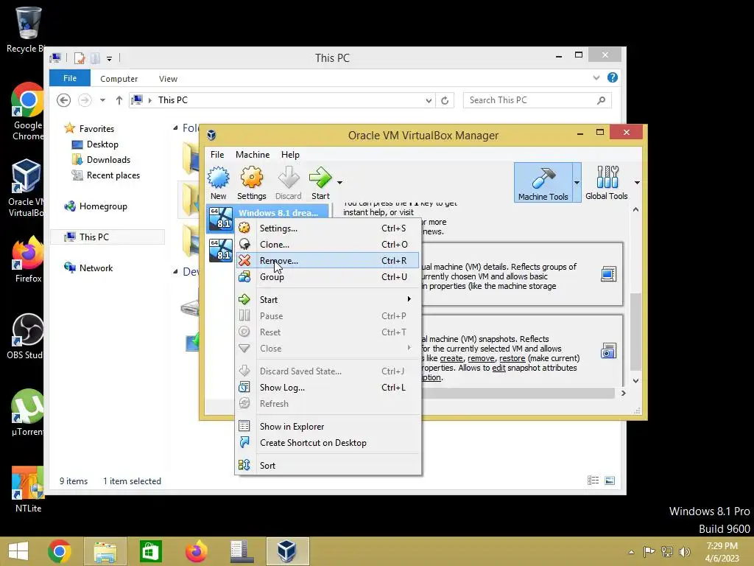Open Computer tab in This PC window

[119, 78]
